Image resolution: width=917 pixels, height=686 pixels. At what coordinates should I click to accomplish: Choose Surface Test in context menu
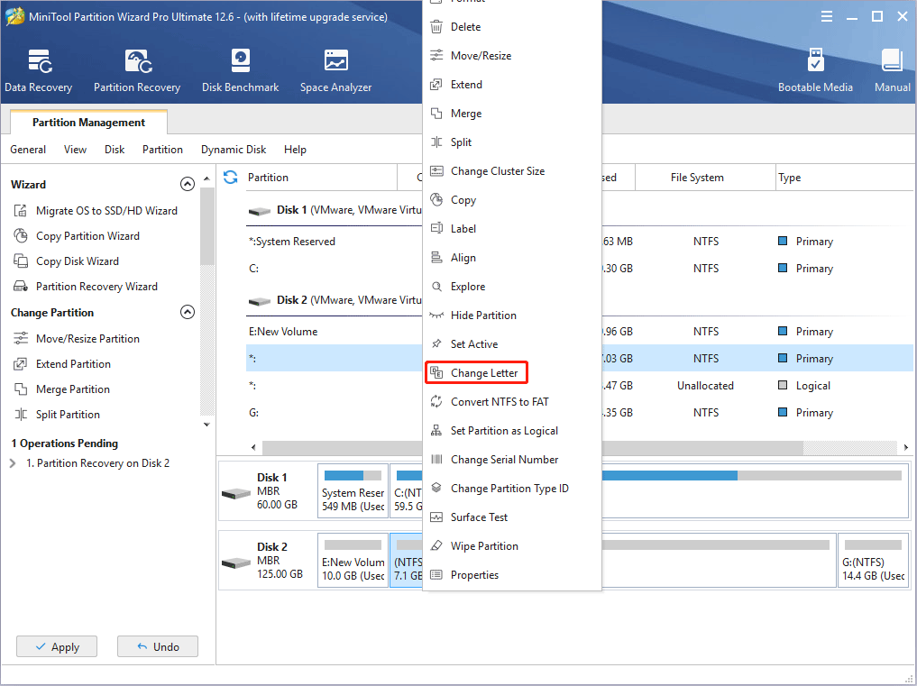click(x=512, y=517)
